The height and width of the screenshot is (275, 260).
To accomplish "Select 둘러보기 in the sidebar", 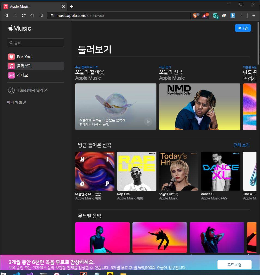I will click(x=35, y=66).
